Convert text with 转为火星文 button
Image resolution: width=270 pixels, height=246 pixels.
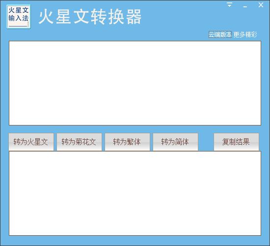pos(31,142)
